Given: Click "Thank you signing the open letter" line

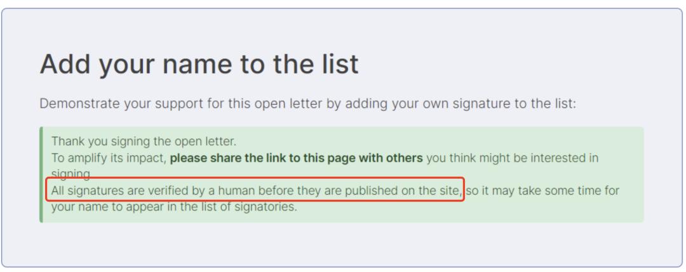Looking at the screenshot, I should click(x=144, y=141).
